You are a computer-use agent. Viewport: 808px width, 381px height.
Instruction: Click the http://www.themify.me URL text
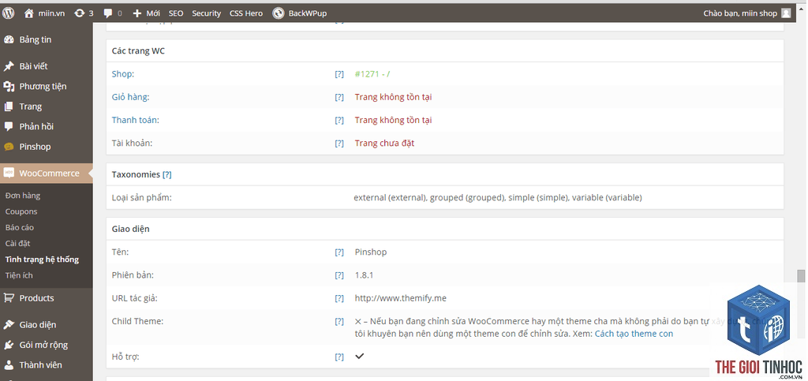[400, 299]
